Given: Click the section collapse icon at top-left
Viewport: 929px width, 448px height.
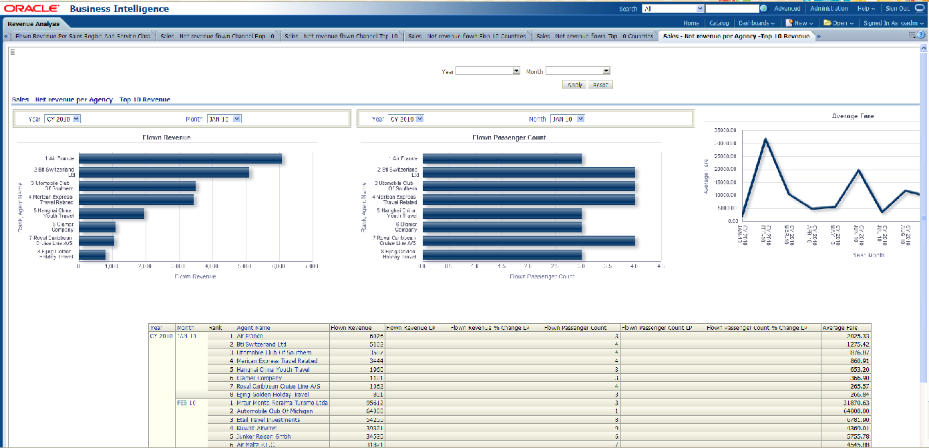Looking at the screenshot, I should click(x=12, y=52).
